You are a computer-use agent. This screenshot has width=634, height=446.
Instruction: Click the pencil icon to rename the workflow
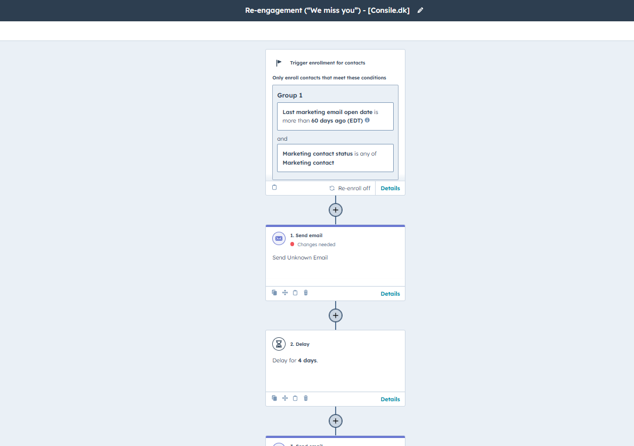[420, 10]
